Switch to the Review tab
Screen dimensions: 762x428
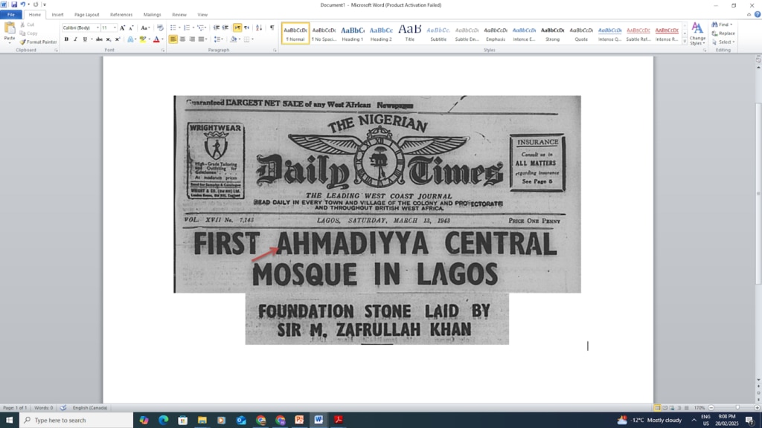coord(179,15)
